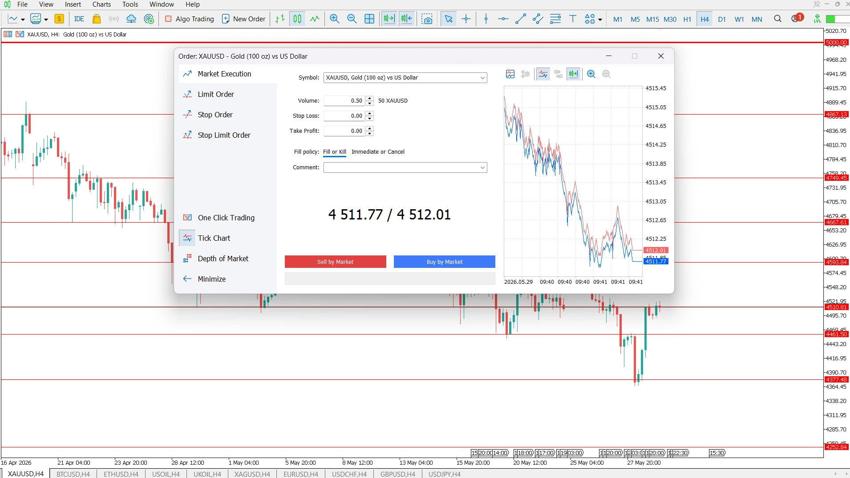Open the Tools menu
Viewport: 850px width, 478px height.
130,4
